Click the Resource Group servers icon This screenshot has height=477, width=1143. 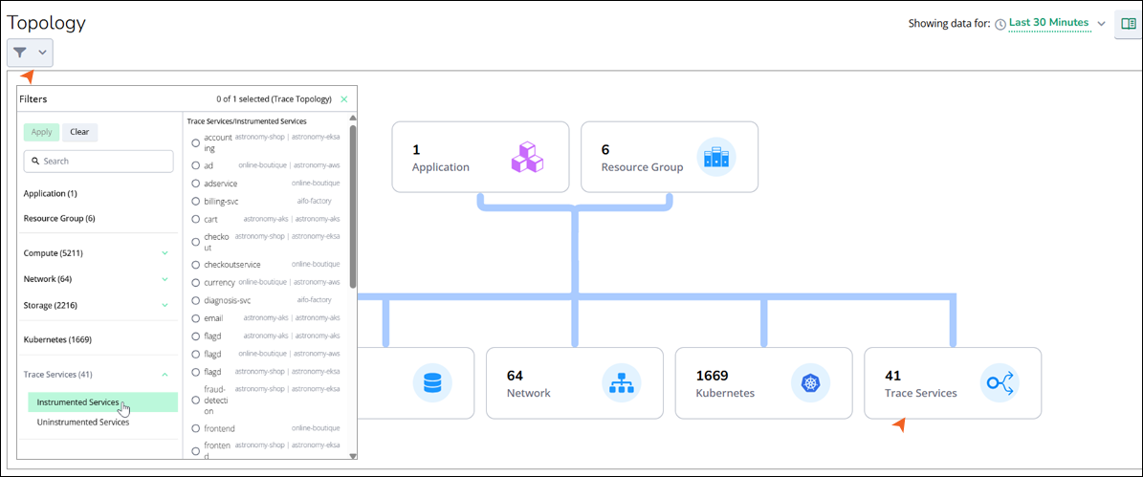[715, 157]
